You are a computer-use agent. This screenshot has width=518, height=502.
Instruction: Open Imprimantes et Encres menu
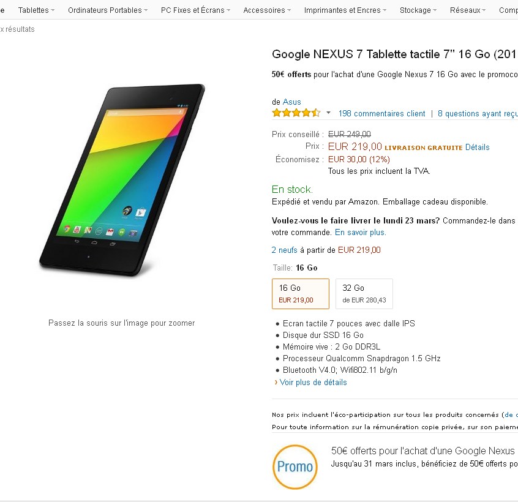coord(345,10)
